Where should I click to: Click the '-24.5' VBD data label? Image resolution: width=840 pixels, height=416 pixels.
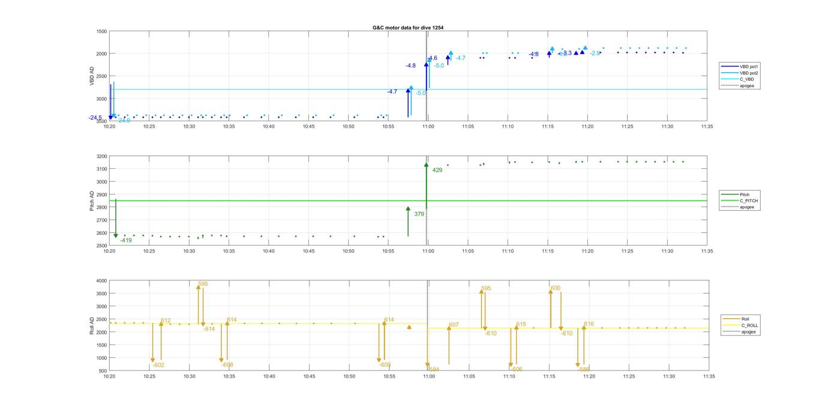[95, 118]
